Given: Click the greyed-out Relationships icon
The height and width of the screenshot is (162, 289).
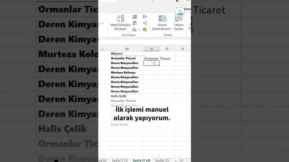Looking at the screenshot, I should pyautogui.click(x=145, y=23).
